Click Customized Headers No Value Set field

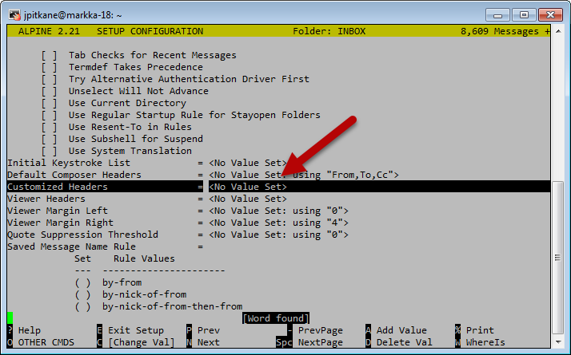coord(248,187)
